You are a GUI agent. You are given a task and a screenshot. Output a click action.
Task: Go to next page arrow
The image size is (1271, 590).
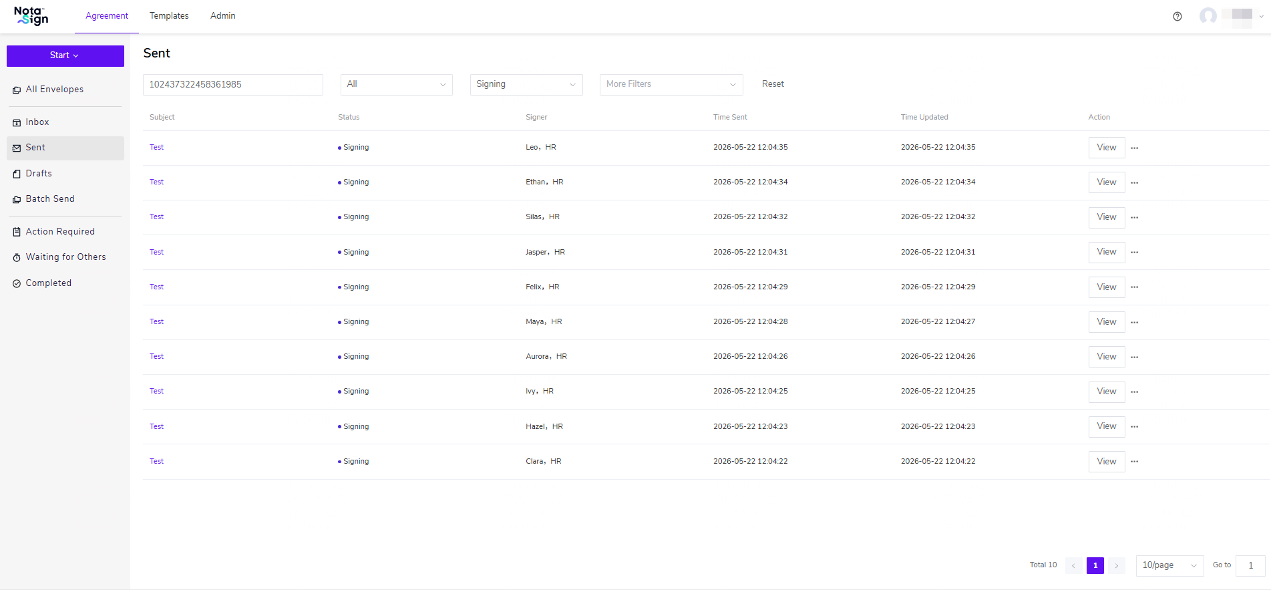[1117, 565]
